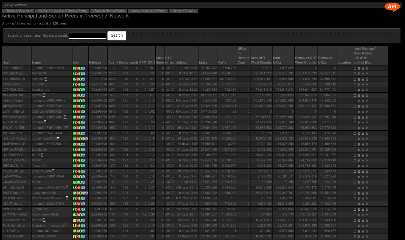
Task: Sort the table by the Links column header
Action: click(x=203, y=62)
